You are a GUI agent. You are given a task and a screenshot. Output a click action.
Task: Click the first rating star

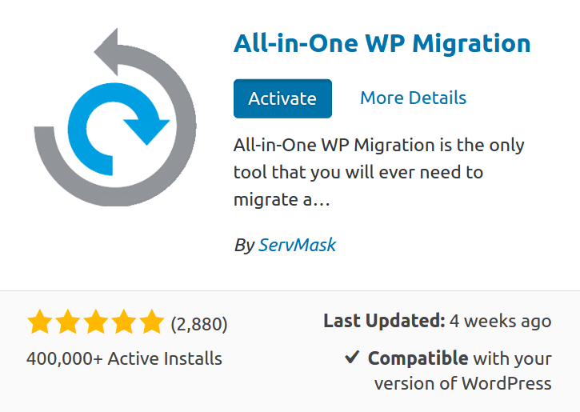(x=39, y=323)
